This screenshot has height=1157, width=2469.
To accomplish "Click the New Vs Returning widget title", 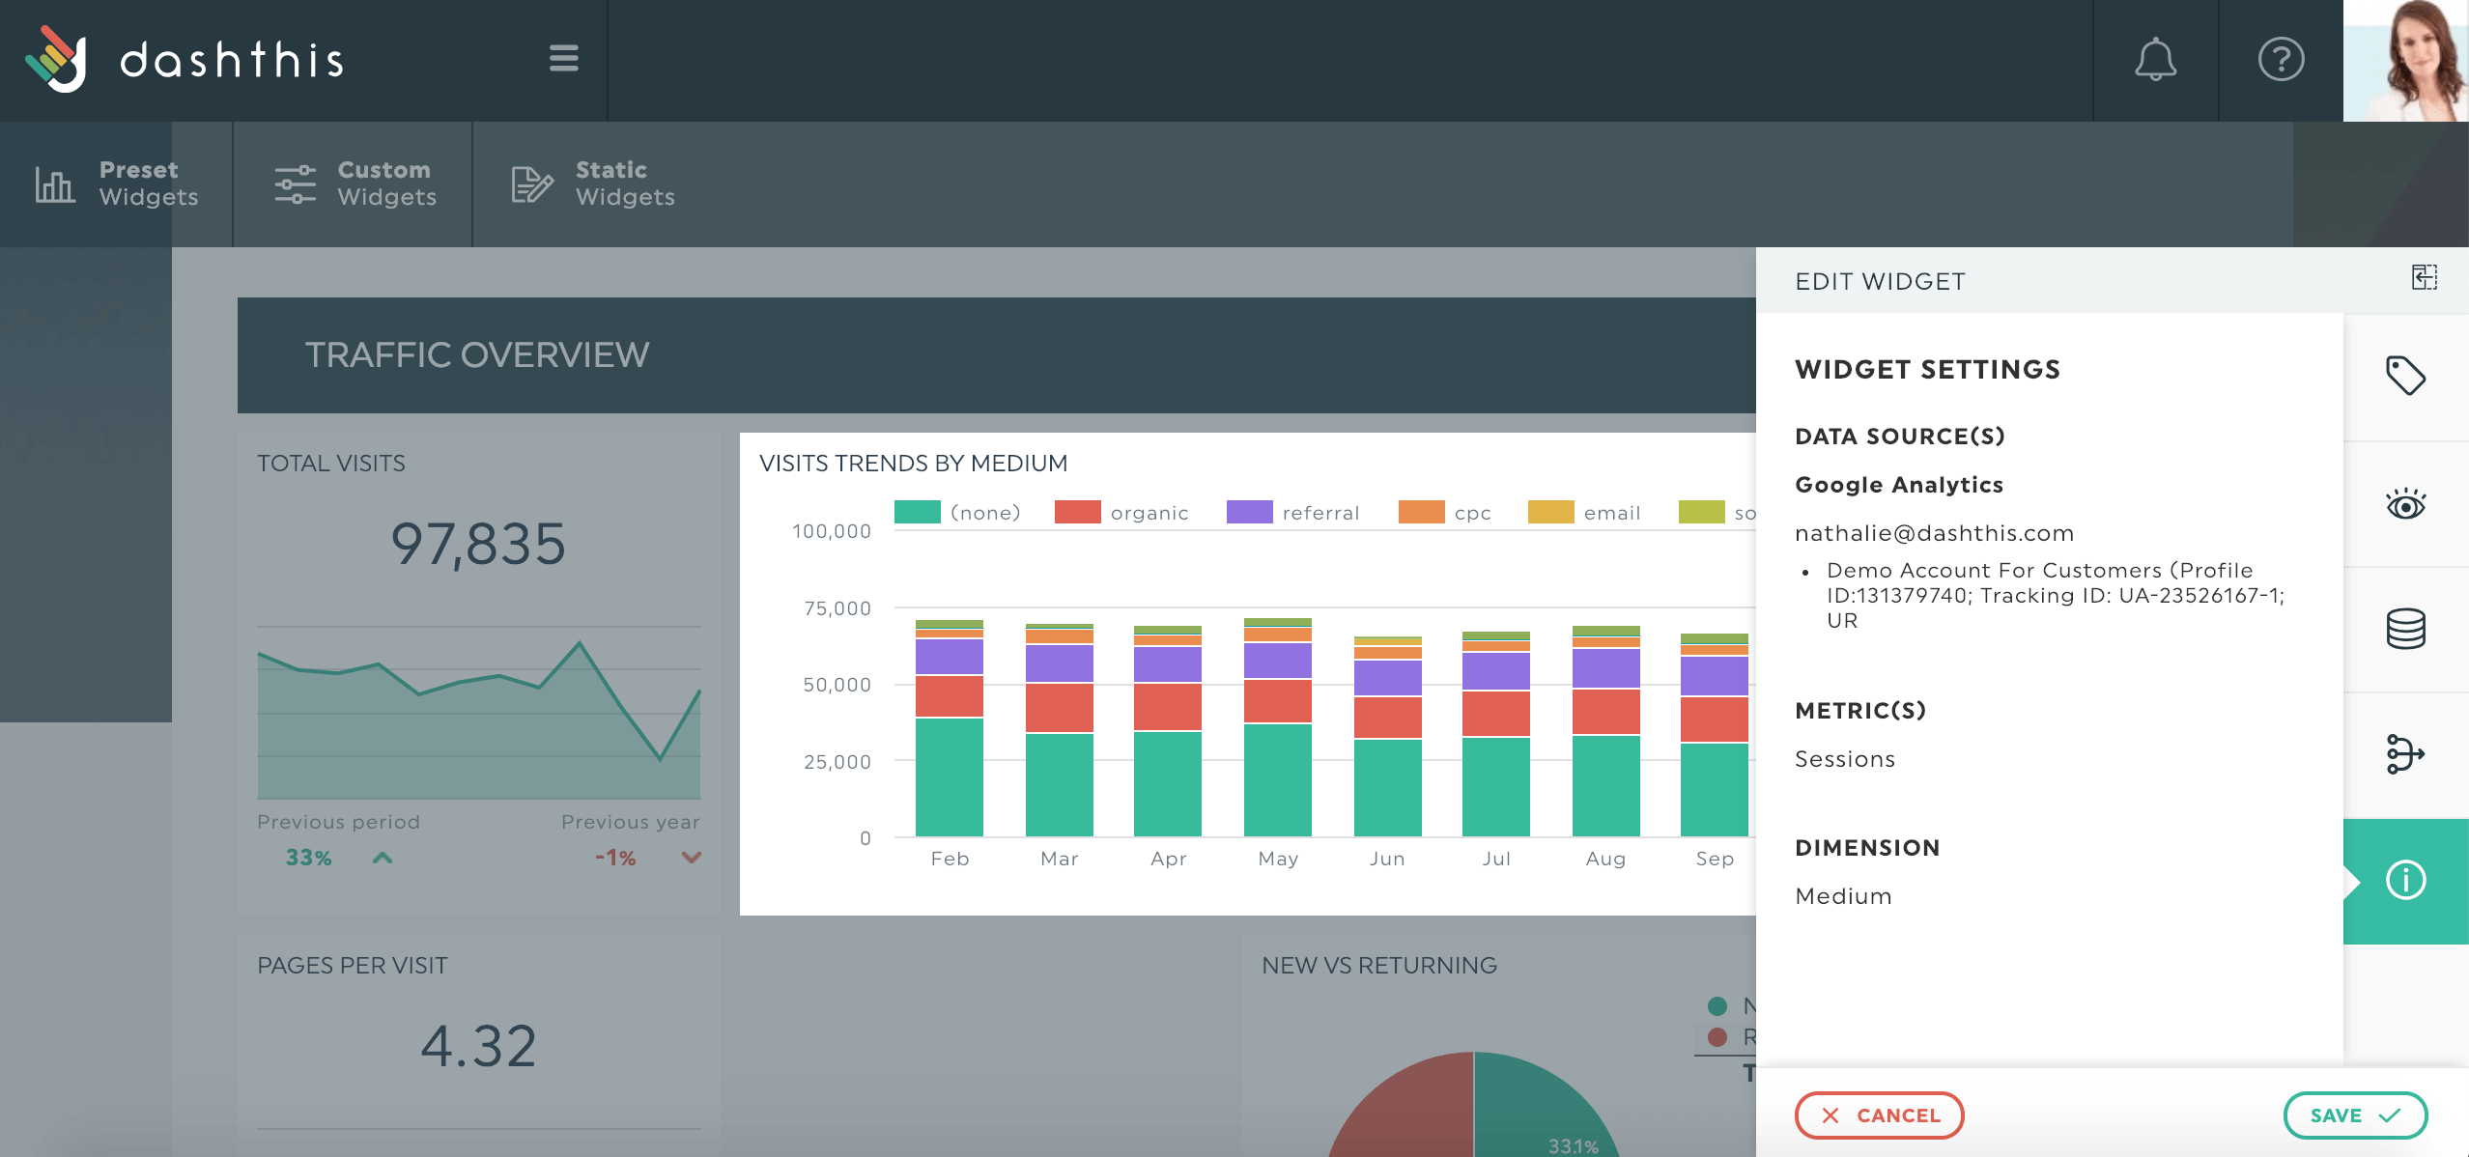I will click(1379, 966).
